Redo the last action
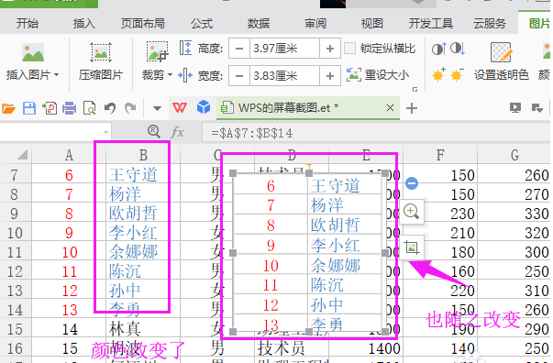The image size is (553, 363). coord(130,108)
